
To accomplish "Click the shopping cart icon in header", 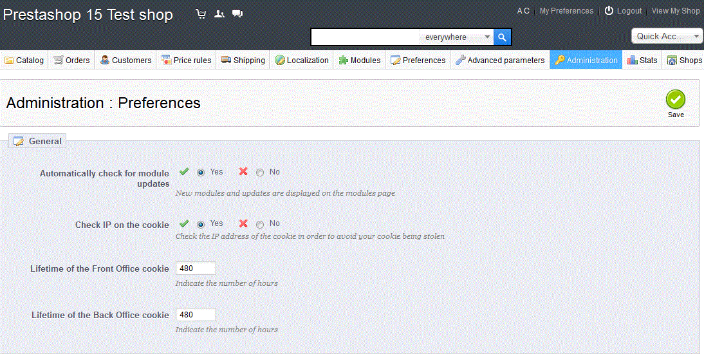I will point(201,14).
